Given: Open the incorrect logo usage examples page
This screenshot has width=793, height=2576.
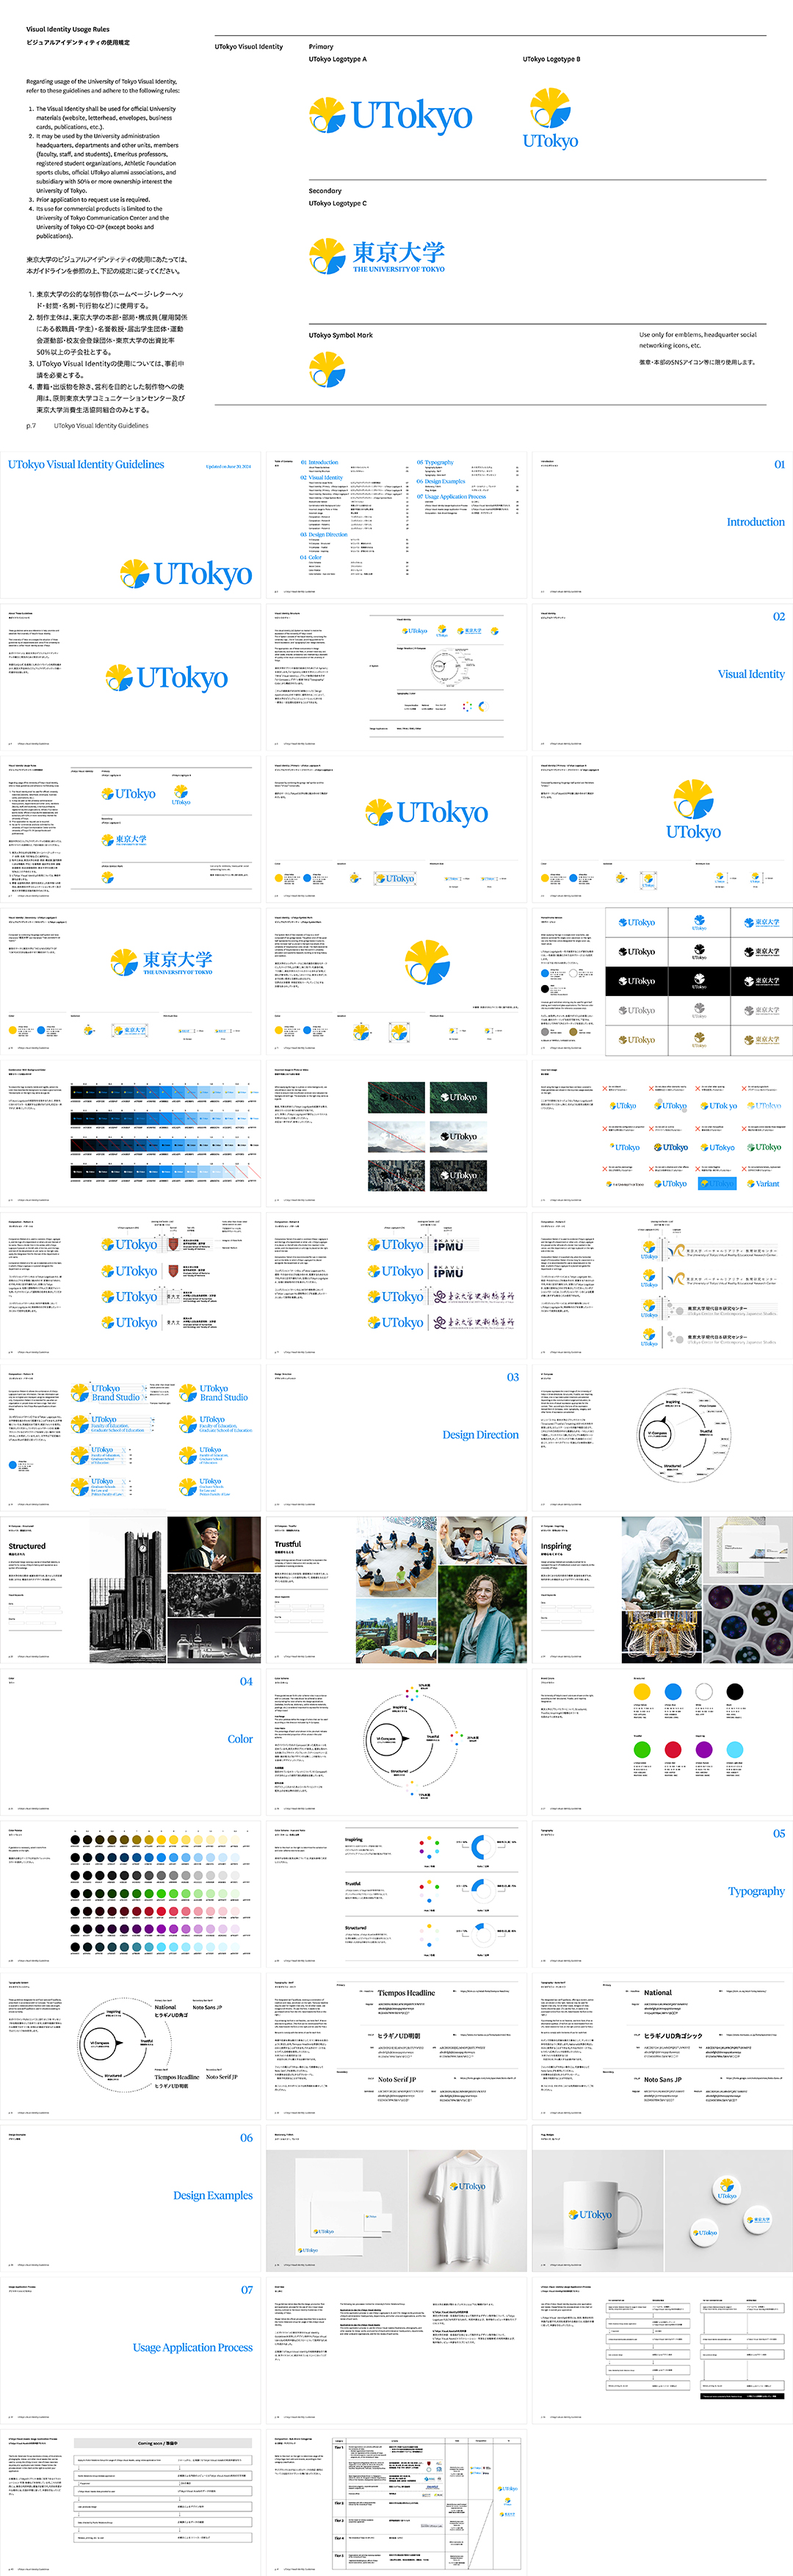Looking at the screenshot, I should tap(662, 1134).
